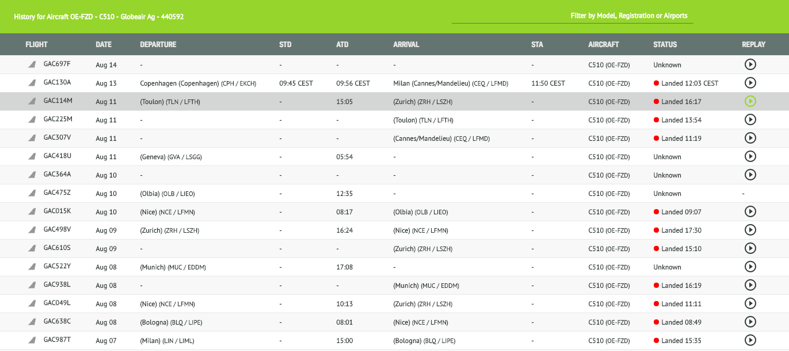
Task: Play replay for flight GAC114M
Action: point(750,101)
